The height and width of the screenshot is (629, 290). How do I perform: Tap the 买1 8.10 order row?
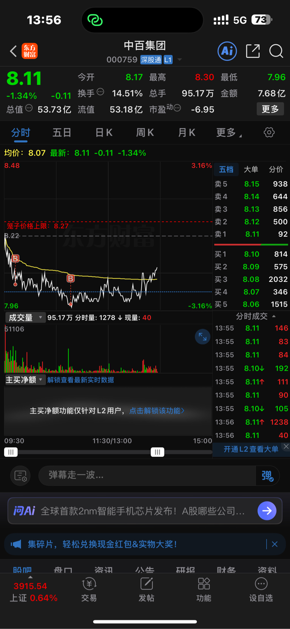pyautogui.click(x=251, y=254)
